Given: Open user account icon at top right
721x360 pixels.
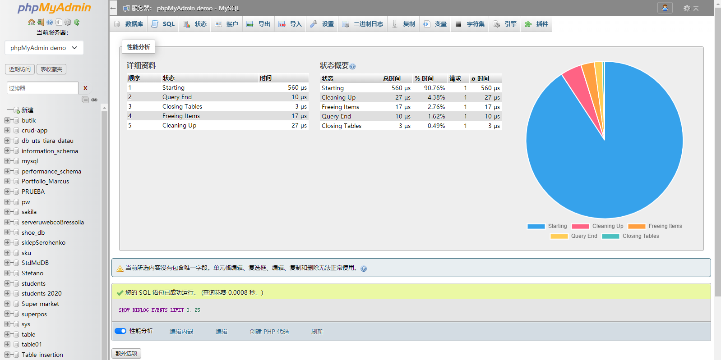Looking at the screenshot, I should tap(665, 8).
